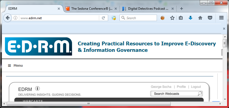The width and height of the screenshot is (229, 108).
Task: Close The Sedona Conference tab
Action: click(115, 9)
